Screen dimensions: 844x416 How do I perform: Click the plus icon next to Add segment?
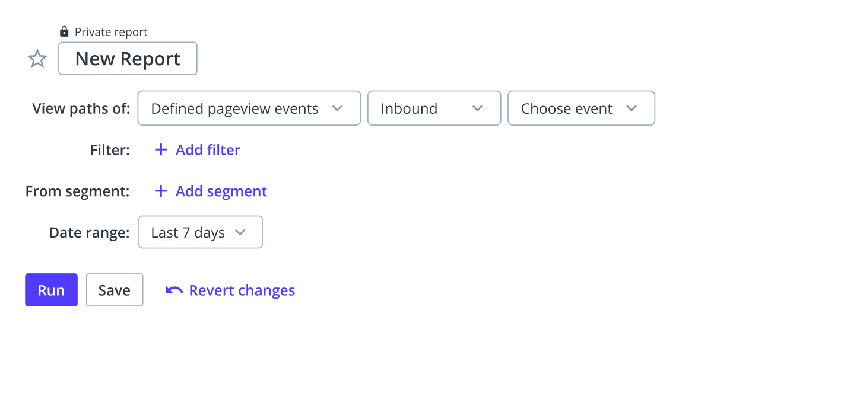[x=161, y=191]
